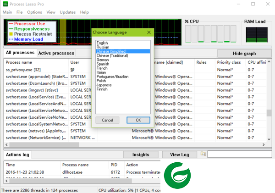Open the Updates menu
Image resolution: width=275 pixels, height=193 pixels.
67,12
